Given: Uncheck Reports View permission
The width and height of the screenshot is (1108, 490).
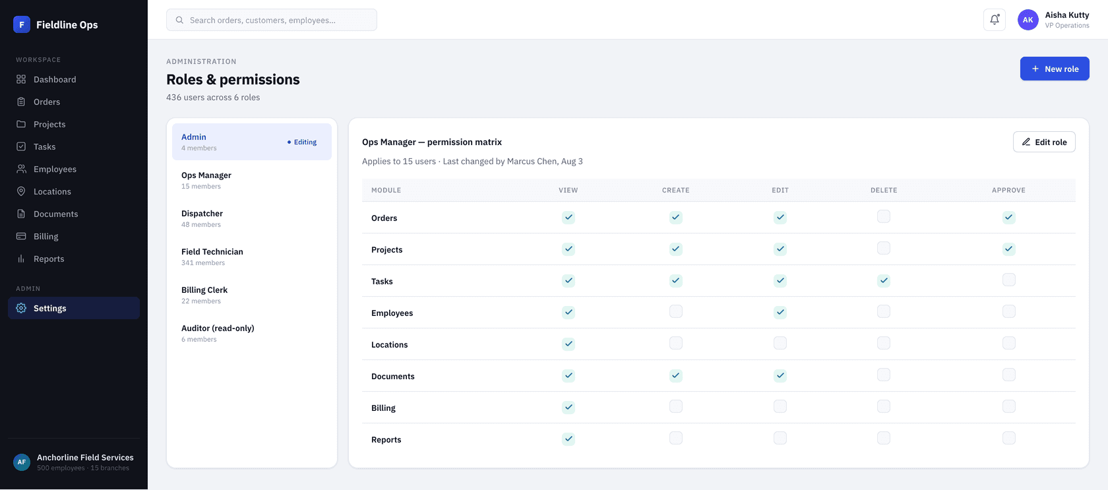Looking at the screenshot, I should (569, 439).
